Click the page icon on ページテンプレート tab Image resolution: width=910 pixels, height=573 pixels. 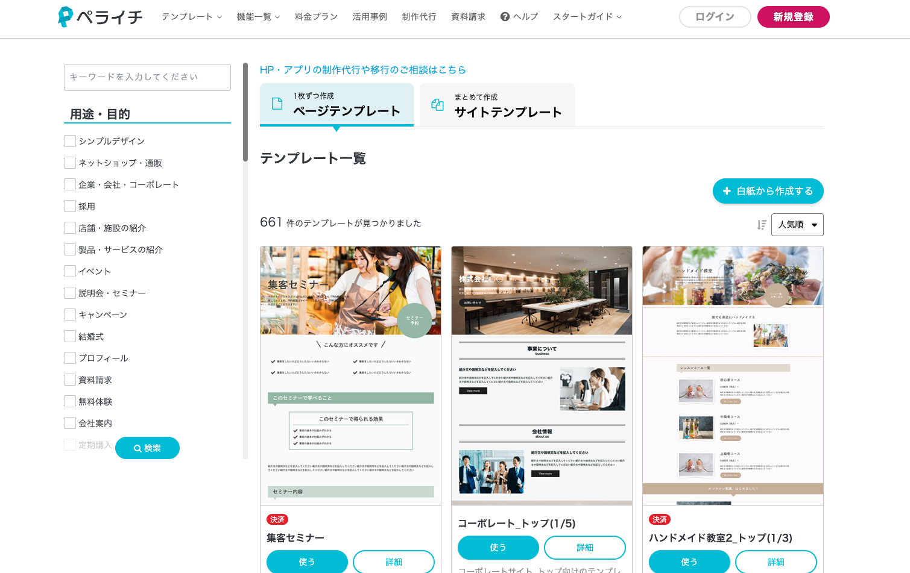click(x=277, y=104)
